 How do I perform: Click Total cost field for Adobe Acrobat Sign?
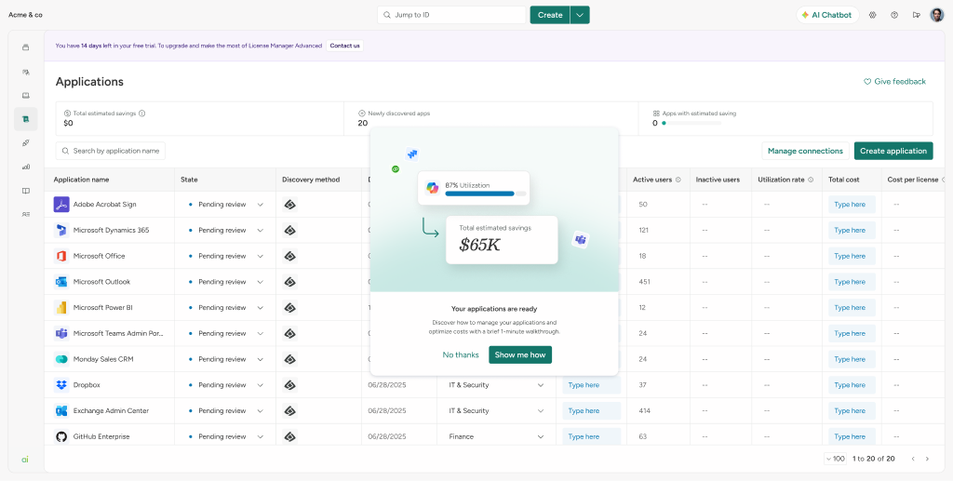[852, 205]
